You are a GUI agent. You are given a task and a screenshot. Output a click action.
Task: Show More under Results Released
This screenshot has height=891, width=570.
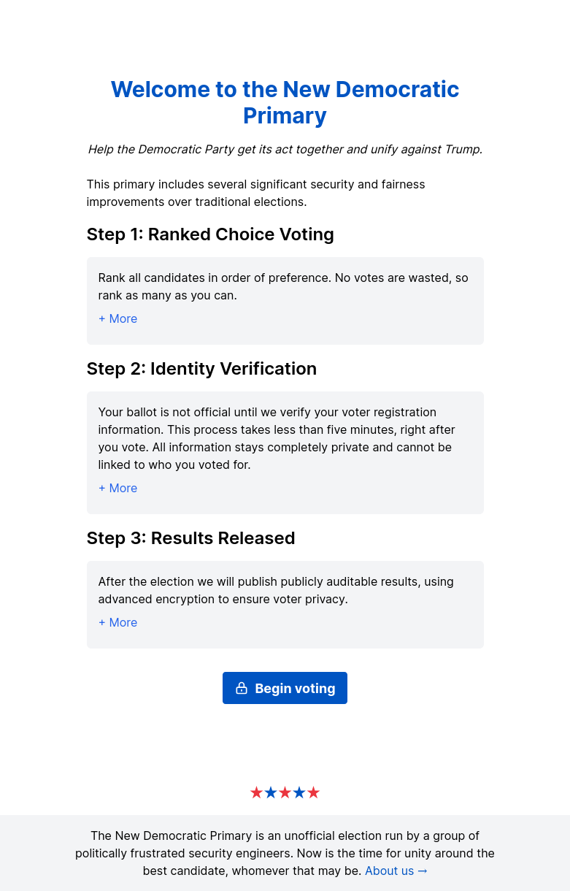pyautogui.click(x=118, y=622)
